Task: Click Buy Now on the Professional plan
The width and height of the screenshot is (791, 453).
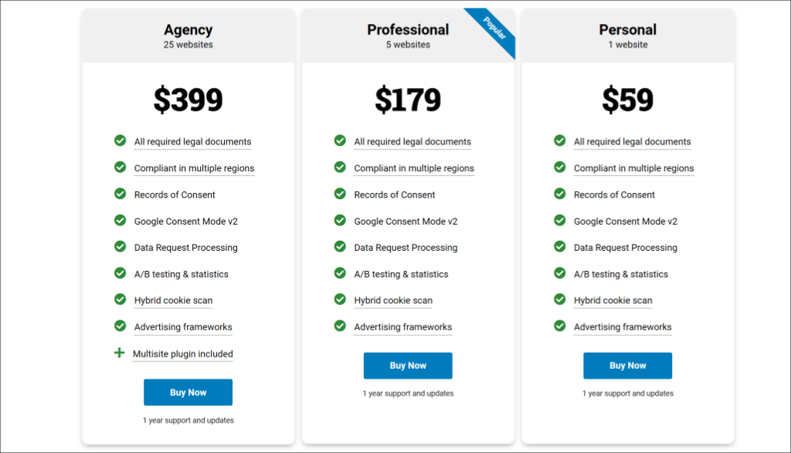Action: (x=408, y=365)
